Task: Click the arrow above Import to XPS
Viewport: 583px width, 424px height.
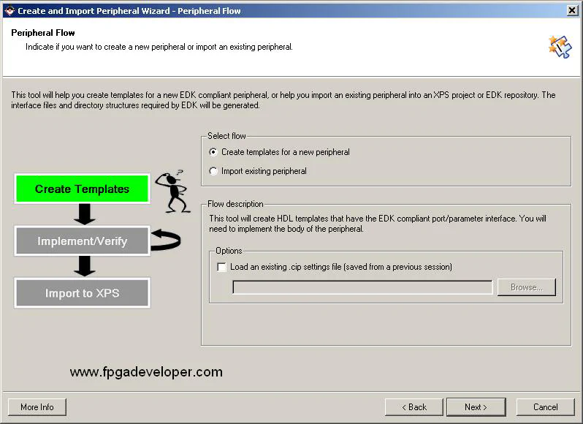Action: (x=85, y=266)
